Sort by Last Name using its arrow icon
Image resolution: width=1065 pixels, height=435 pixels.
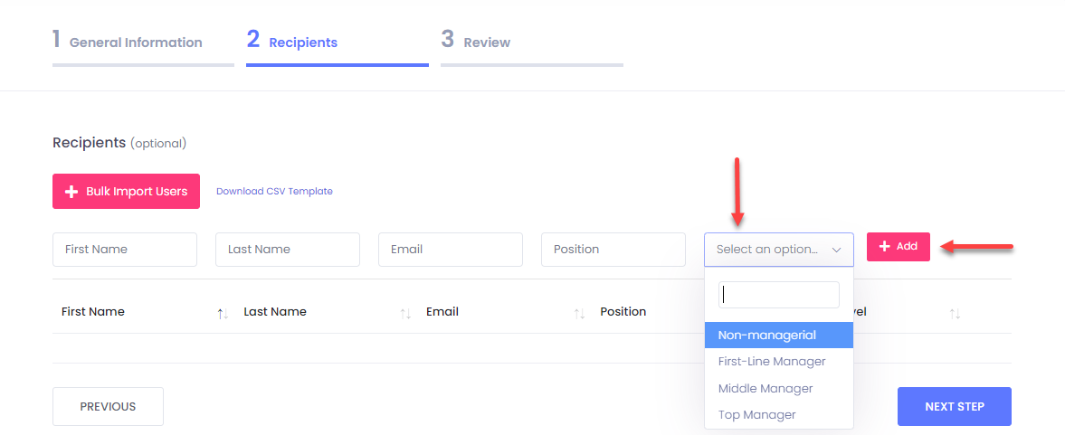click(x=405, y=313)
